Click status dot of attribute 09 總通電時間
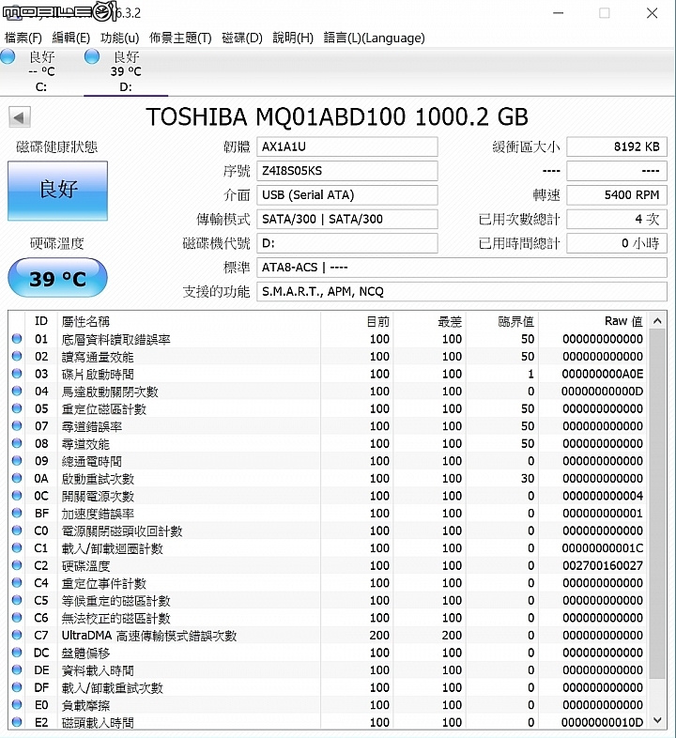The image size is (676, 738). tap(17, 460)
